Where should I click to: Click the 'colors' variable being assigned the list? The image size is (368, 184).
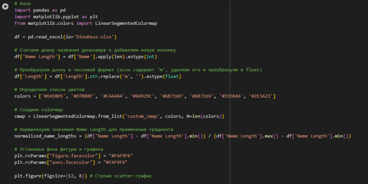pyautogui.click(x=22, y=96)
